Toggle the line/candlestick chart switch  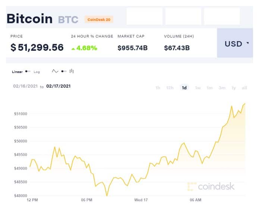point(64,71)
